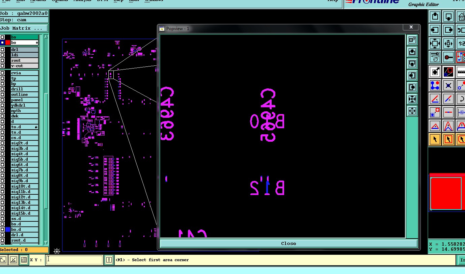Select the blue-red area selection tool
Viewport: 465px width, 274px height.
click(x=448, y=72)
